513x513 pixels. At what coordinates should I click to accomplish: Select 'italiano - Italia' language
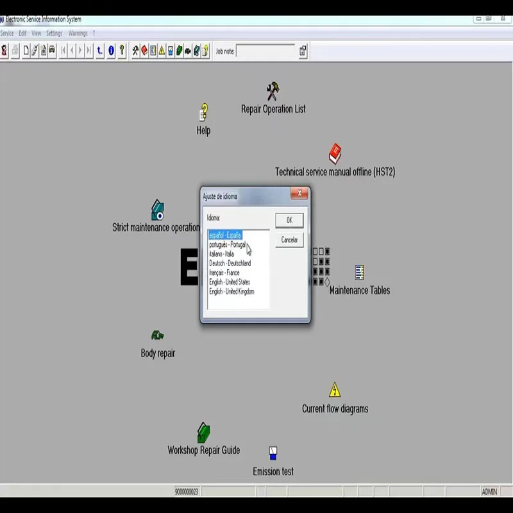[221, 254]
